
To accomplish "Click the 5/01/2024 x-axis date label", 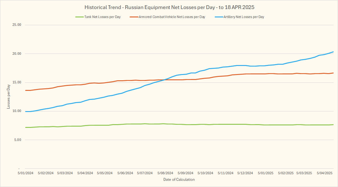I will pyautogui.click(x=25, y=173).
